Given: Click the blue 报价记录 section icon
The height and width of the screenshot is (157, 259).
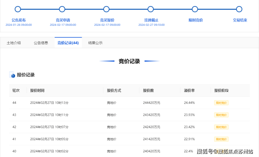Looking at the screenshot, I should 12,75.
